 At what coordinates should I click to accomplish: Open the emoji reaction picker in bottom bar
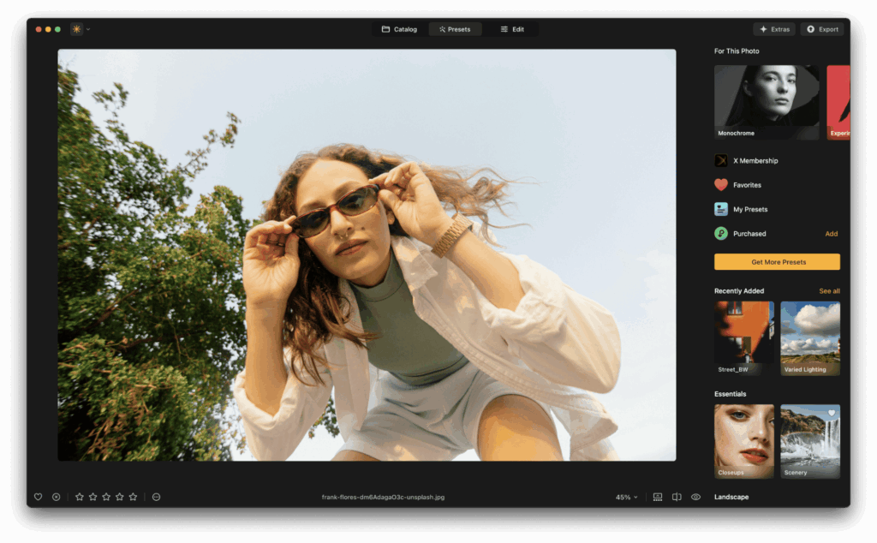click(156, 497)
